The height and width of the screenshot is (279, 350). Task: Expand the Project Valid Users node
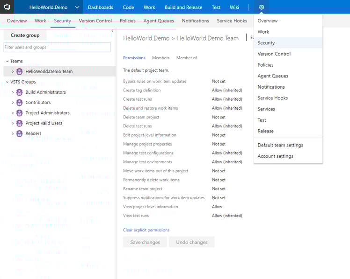point(13,123)
